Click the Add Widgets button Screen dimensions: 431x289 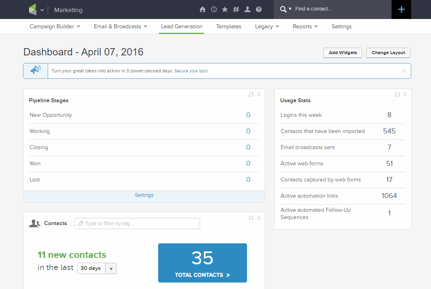coord(343,53)
